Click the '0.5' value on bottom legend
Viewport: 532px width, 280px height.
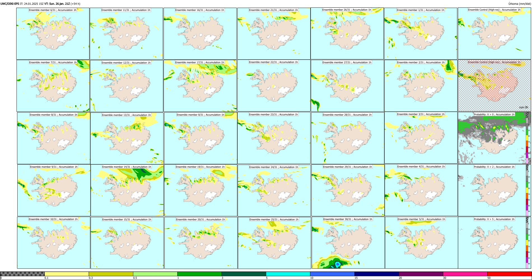tap(135, 278)
